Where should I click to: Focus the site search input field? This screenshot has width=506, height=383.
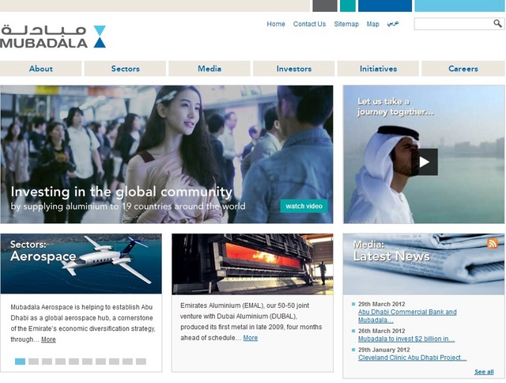[453, 24]
